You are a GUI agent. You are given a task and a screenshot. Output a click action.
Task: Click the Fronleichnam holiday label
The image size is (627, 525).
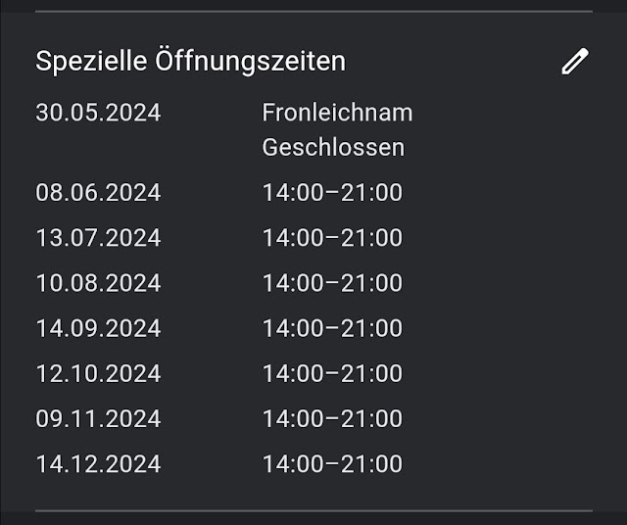point(337,113)
